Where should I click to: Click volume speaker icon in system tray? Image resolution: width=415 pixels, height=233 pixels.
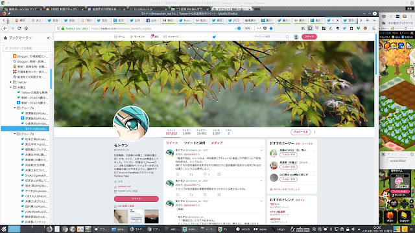[353, 229]
